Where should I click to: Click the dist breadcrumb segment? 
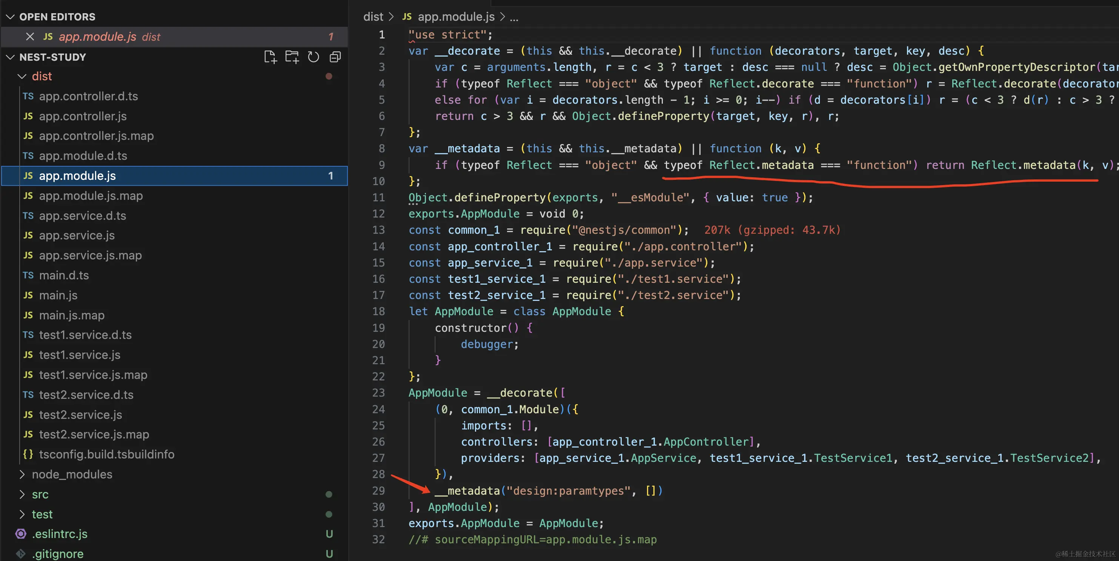(x=373, y=17)
